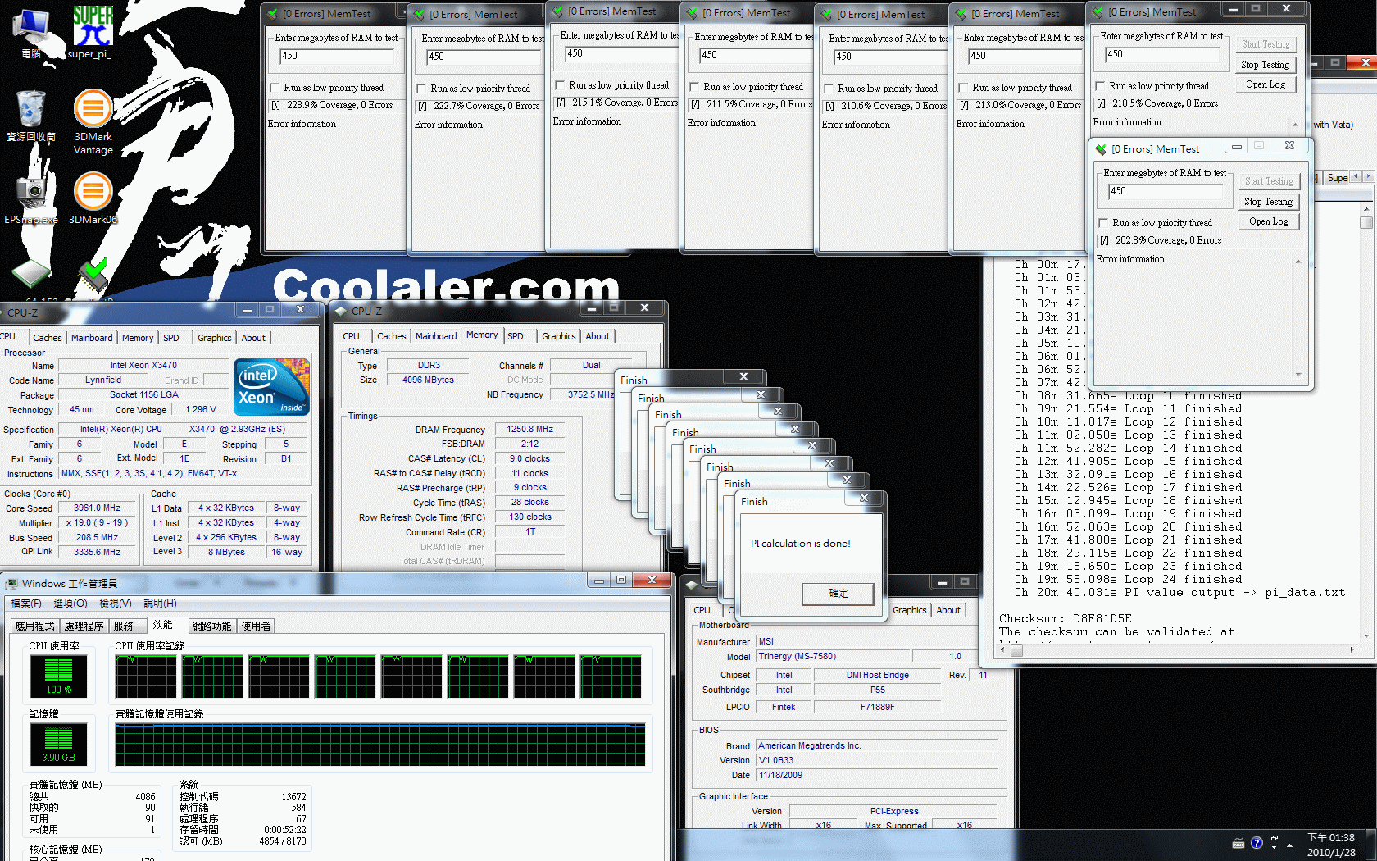This screenshot has height=861, width=1377.
Task: Click Super PI horizontal scrollbar right arrow
Action: tap(1352, 650)
